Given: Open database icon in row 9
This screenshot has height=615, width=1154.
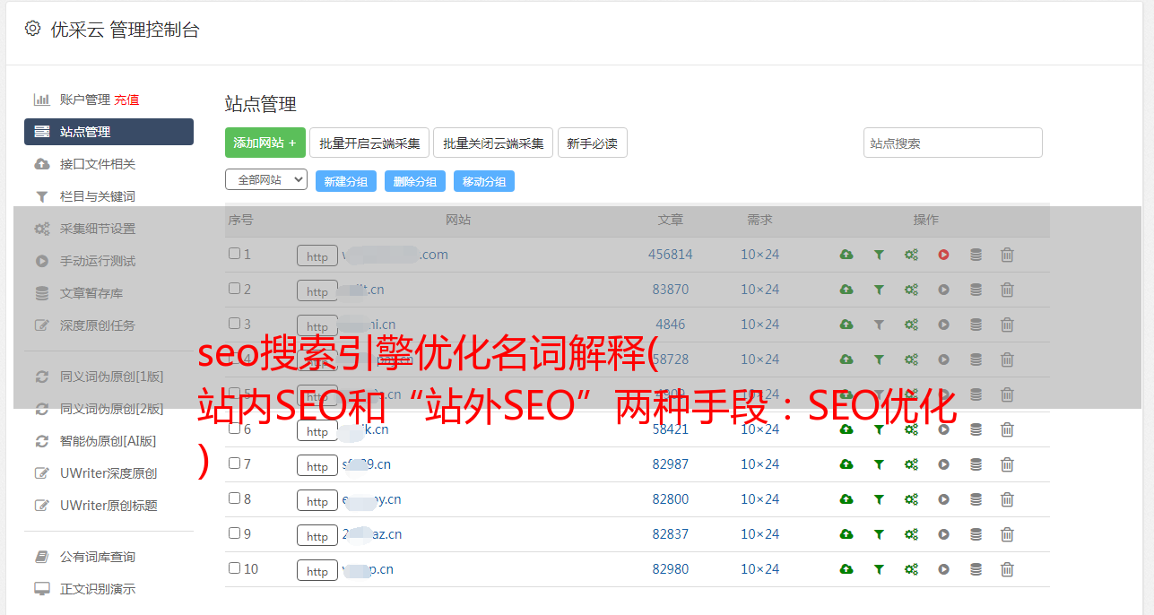Looking at the screenshot, I should point(976,534).
